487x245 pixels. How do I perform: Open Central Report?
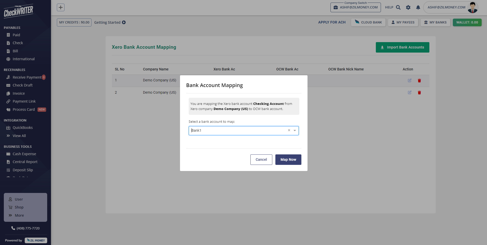(x=25, y=162)
